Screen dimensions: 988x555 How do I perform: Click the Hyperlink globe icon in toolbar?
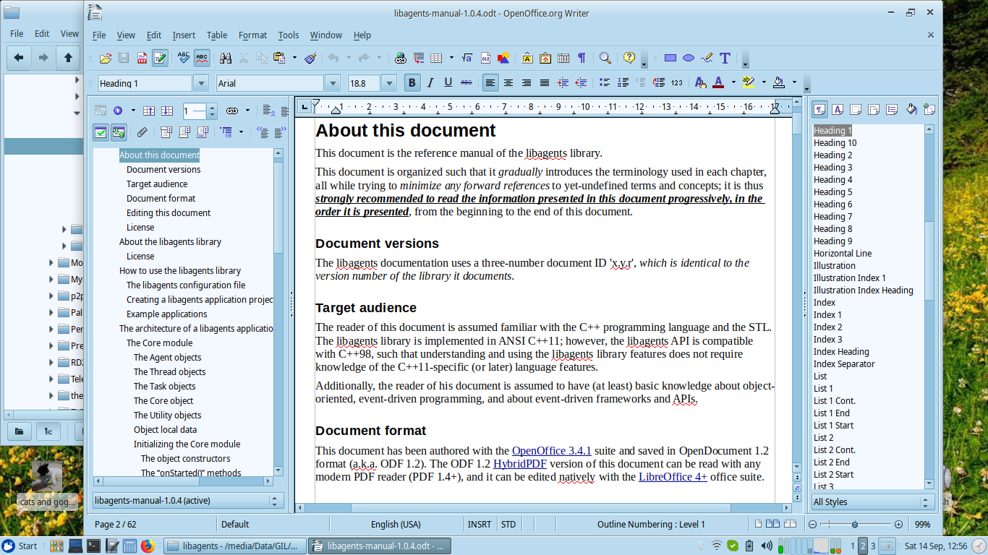point(400,59)
